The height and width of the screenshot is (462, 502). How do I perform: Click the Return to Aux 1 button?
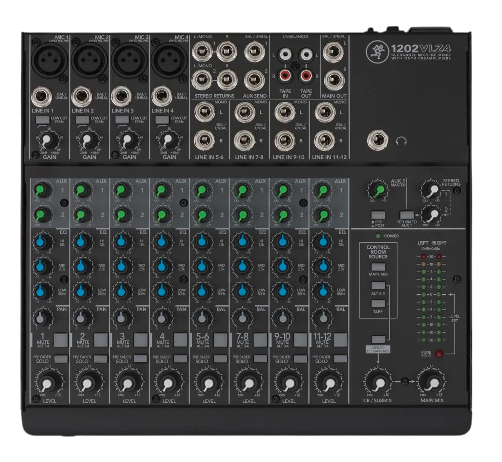click(406, 215)
